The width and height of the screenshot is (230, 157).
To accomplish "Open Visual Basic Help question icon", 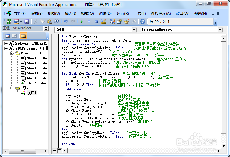I will point(143,22).
